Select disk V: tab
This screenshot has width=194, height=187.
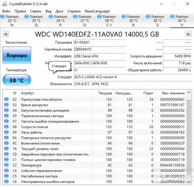tap(182, 21)
